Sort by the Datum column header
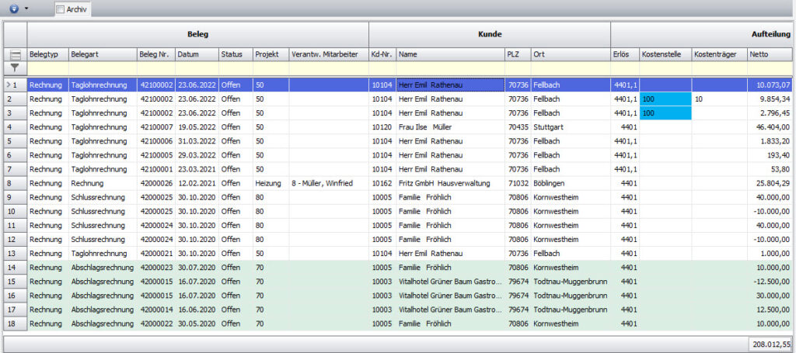 (x=195, y=54)
